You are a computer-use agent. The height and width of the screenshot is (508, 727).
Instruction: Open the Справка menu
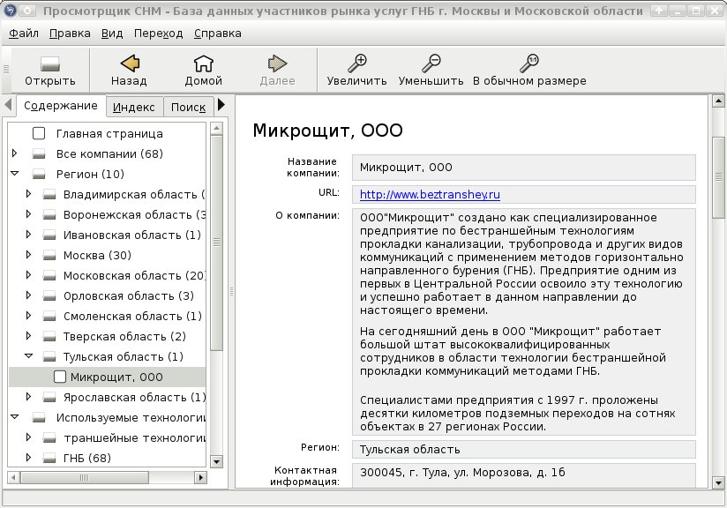(x=217, y=34)
